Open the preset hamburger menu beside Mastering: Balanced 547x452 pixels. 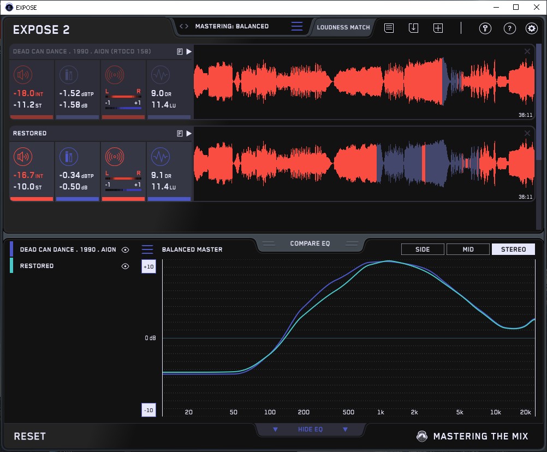[297, 26]
